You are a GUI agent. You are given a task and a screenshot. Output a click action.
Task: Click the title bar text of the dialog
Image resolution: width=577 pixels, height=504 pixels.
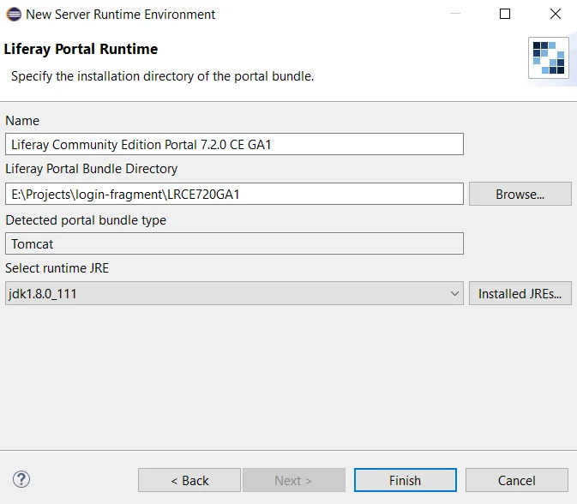(x=121, y=14)
